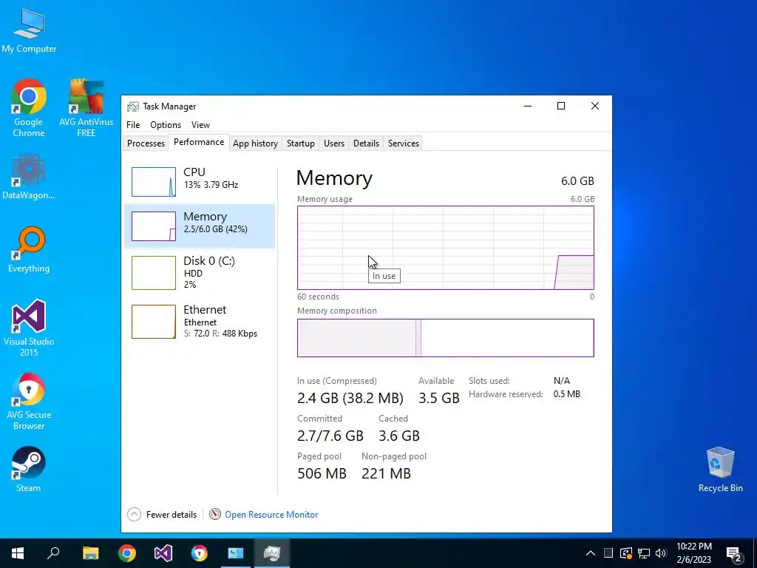Screen dimensions: 757x568
Task: Open AVG Secure Browser taskbar icon
Action: (199, 553)
